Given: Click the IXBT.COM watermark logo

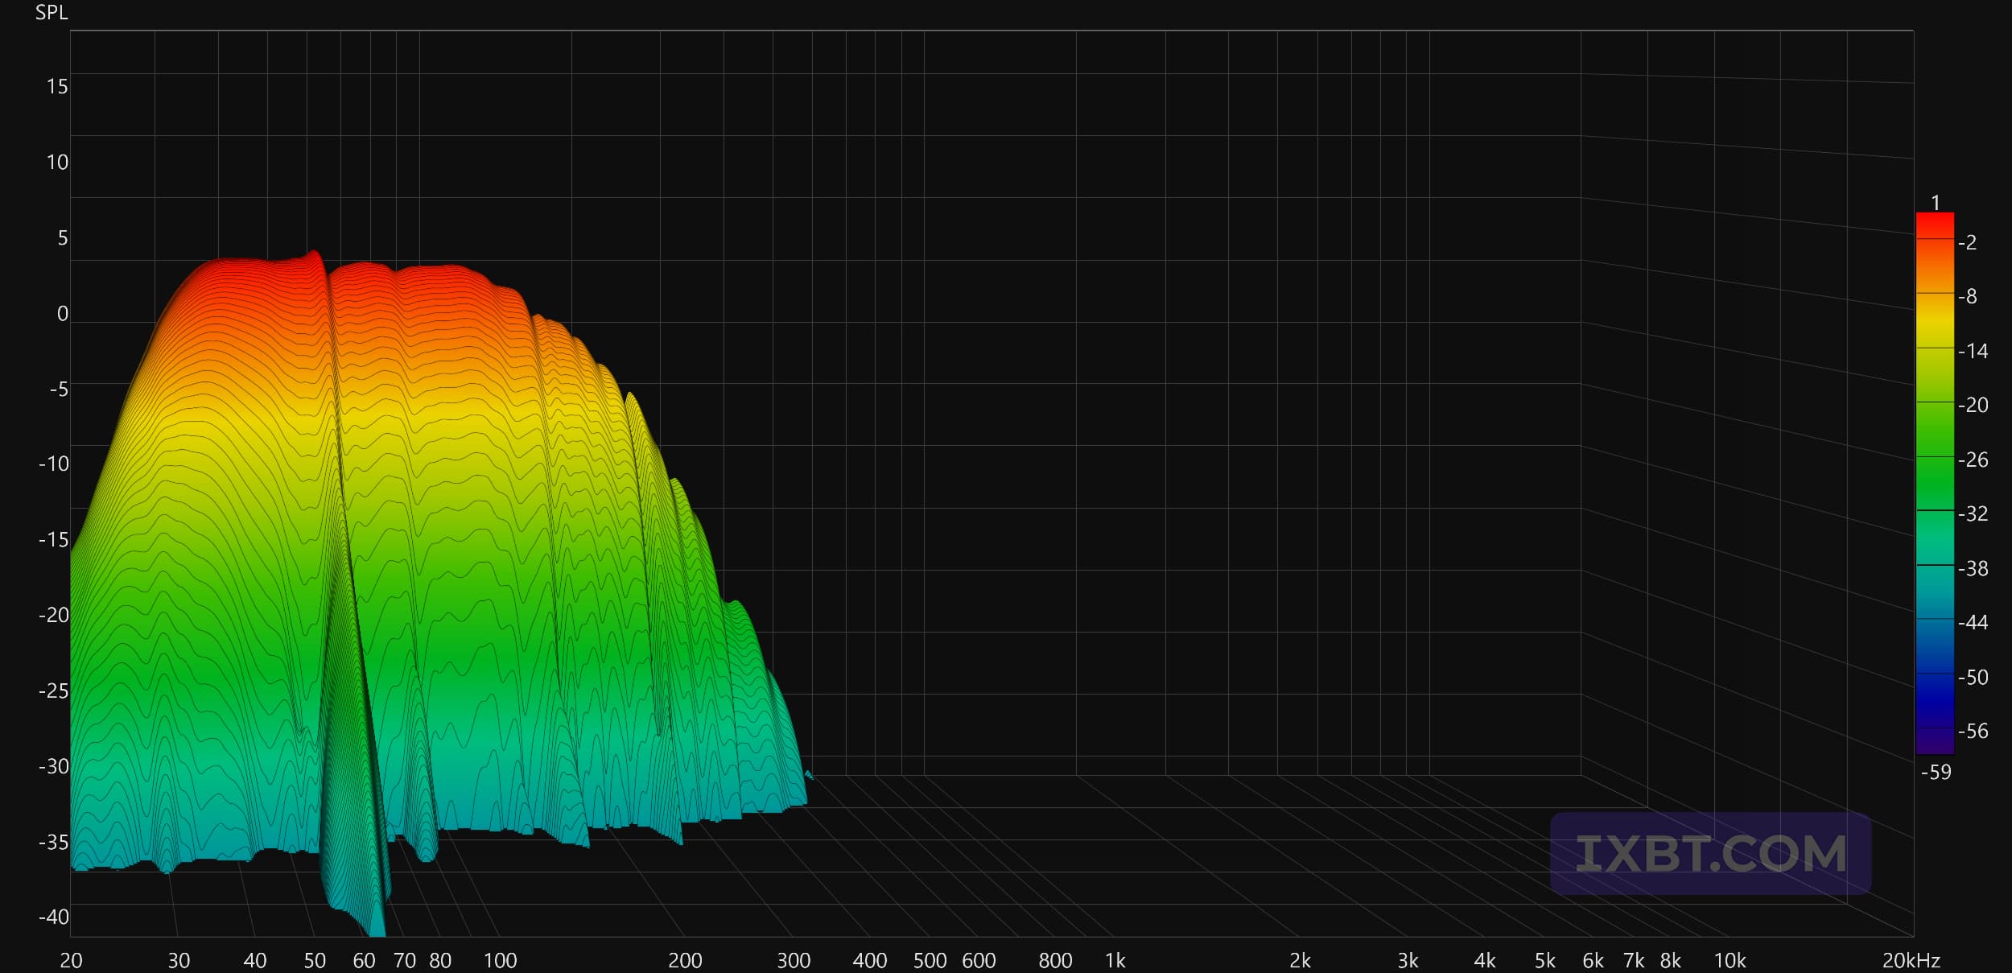Looking at the screenshot, I should tap(1710, 854).
